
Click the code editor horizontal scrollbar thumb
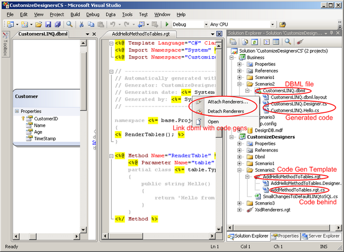[126, 236]
